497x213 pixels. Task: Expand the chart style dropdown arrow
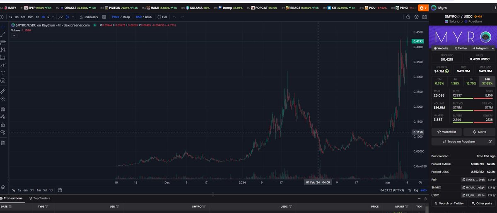pos(73,17)
